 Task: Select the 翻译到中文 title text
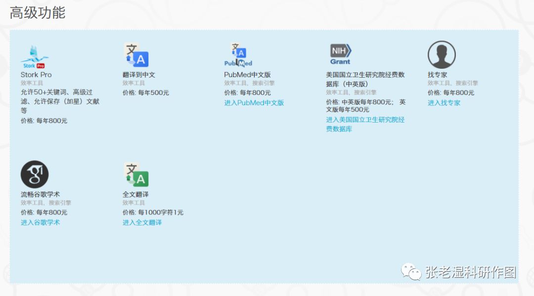[x=139, y=75]
